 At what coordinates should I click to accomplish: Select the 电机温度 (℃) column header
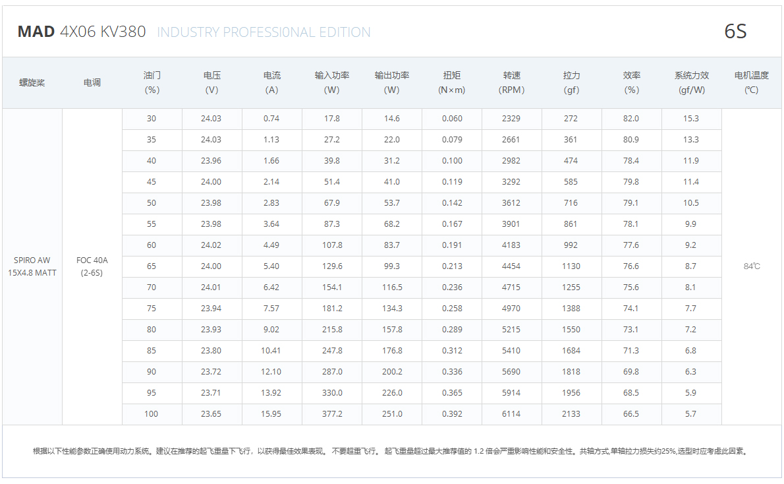(x=752, y=82)
